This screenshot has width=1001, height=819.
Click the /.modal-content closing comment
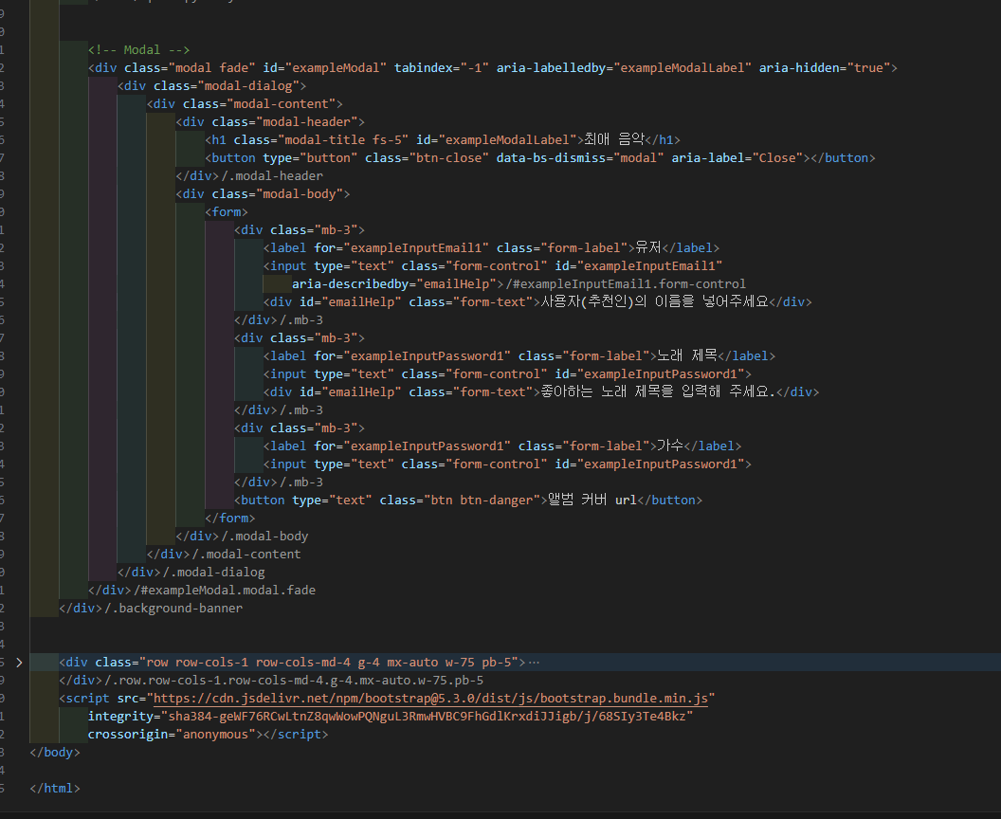(246, 555)
